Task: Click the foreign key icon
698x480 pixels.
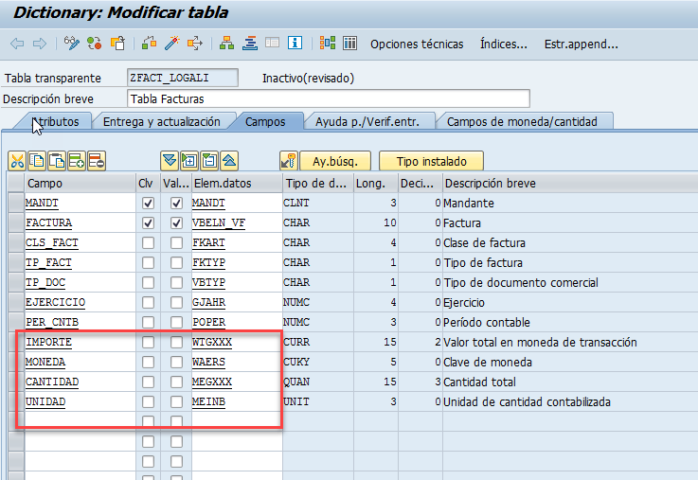Action: click(289, 161)
